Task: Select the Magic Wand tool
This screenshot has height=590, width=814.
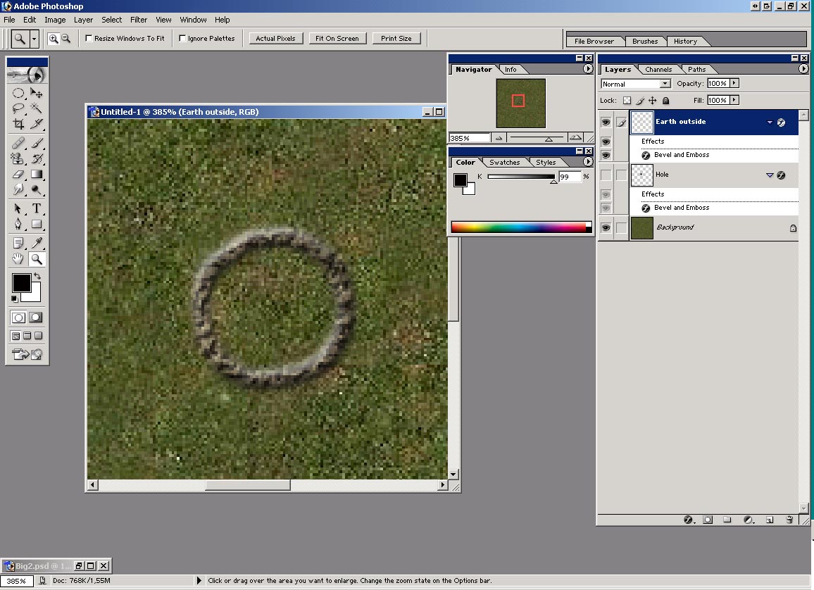Action: pos(37,108)
